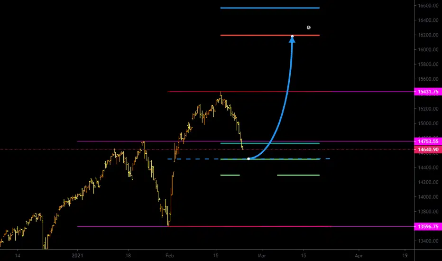Image resolution: width=442 pixels, height=261 pixels.
Task: Click the 15 date label between Mar and Apr
Action: point(304,256)
